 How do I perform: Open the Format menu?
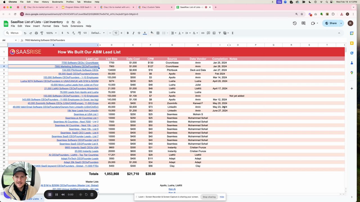pos(47,26)
